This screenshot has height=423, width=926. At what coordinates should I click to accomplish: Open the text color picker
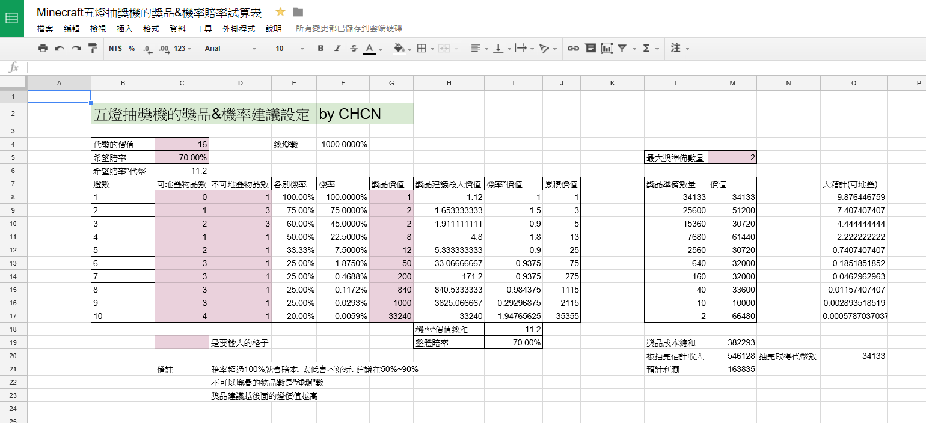click(373, 49)
